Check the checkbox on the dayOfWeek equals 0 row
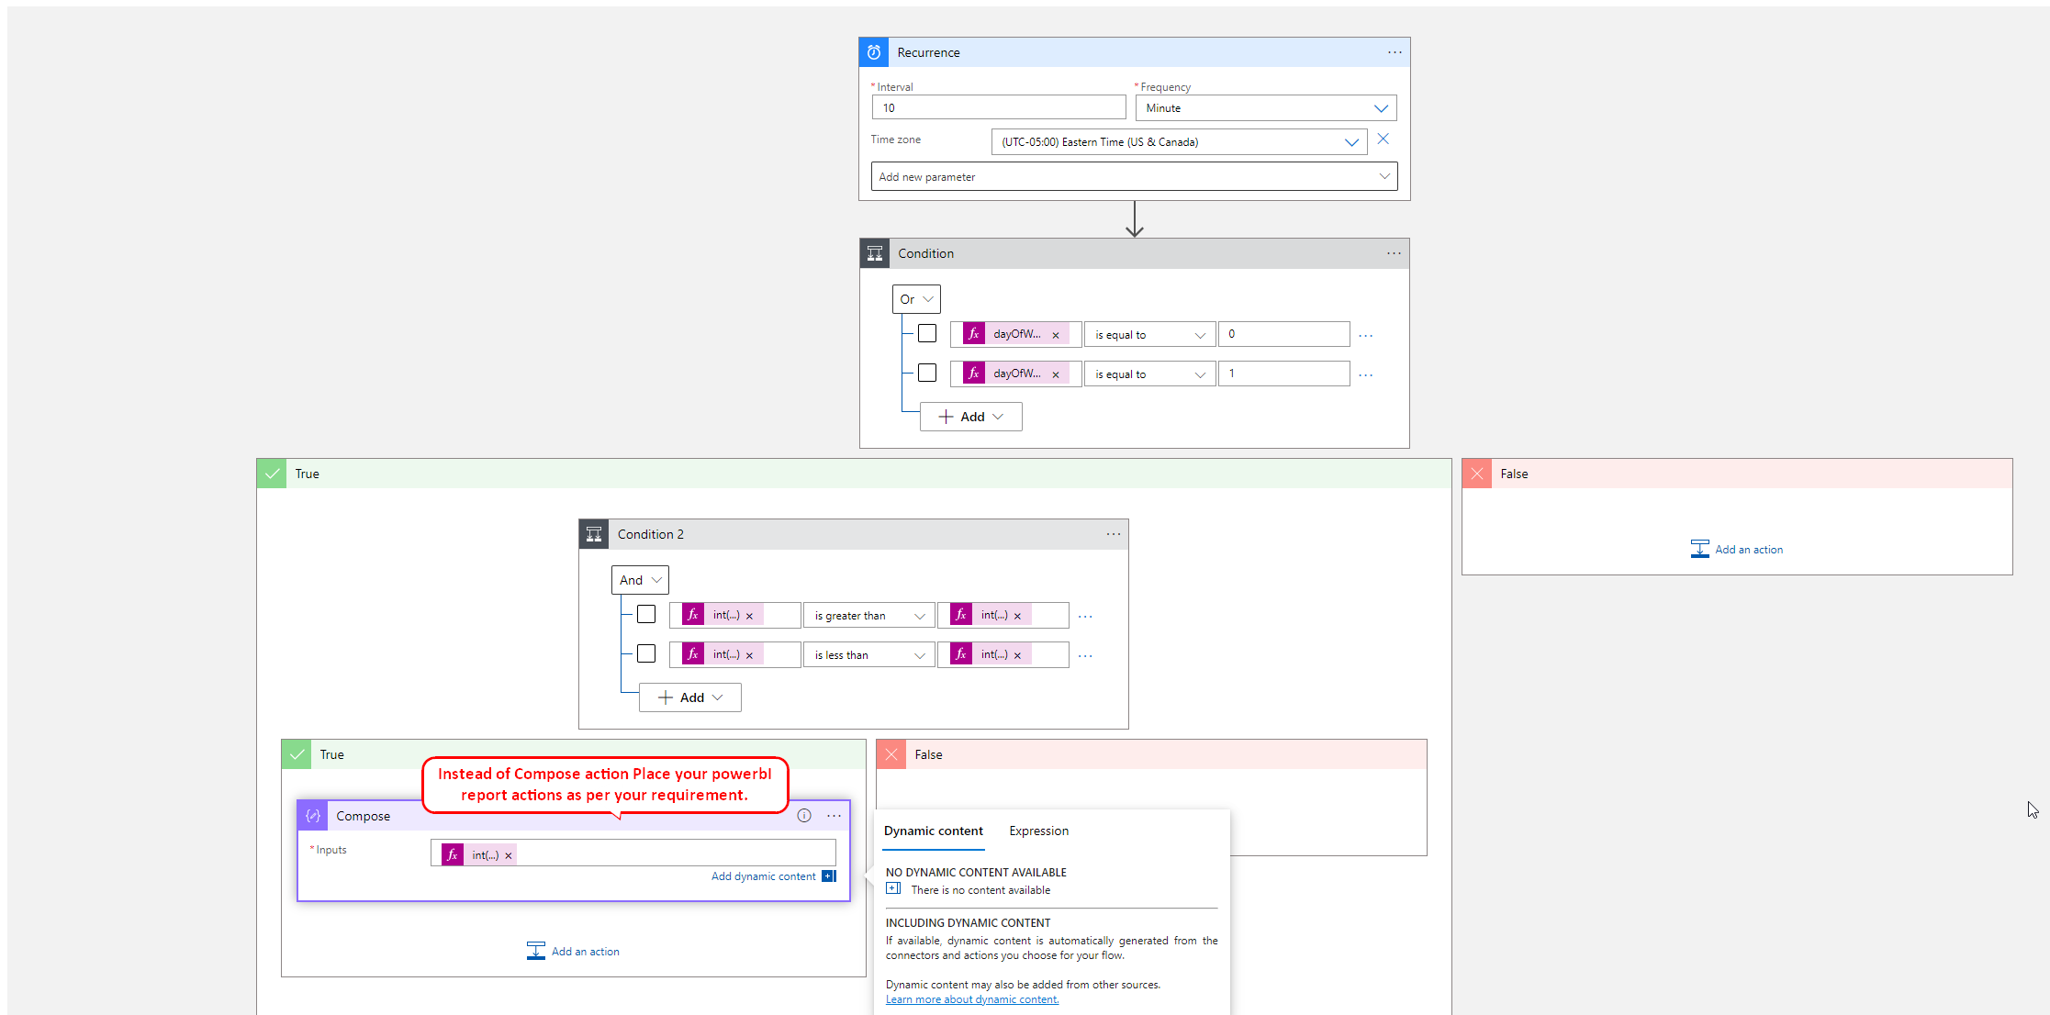 click(x=926, y=333)
